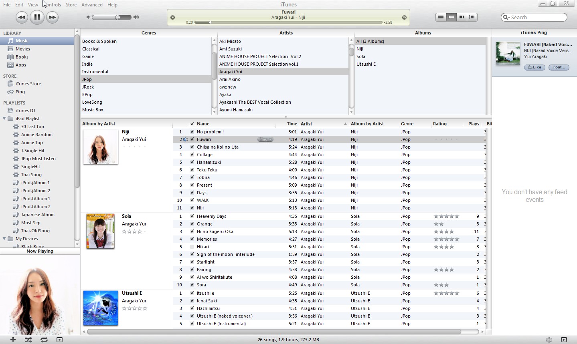Open the Store menu
Screen dimensions: 577x344
coord(71,5)
